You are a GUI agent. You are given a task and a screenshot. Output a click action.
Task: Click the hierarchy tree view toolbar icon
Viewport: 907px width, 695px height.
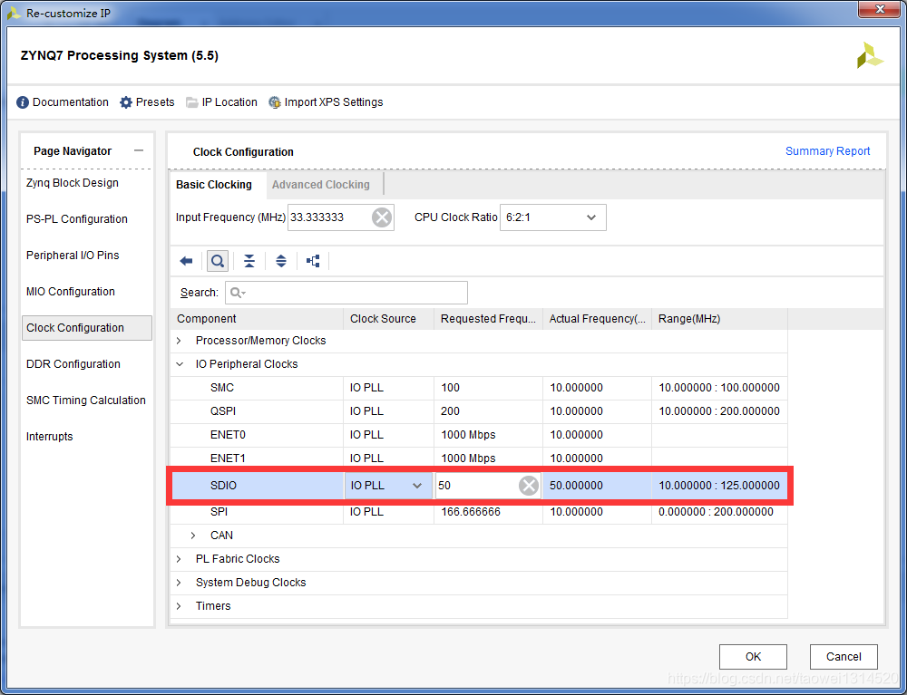(x=313, y=261)
